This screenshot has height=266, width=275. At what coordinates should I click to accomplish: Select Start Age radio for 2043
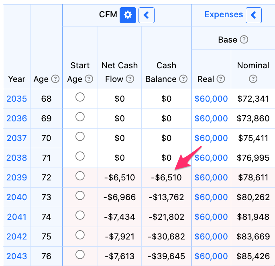[x=80, y=255]
